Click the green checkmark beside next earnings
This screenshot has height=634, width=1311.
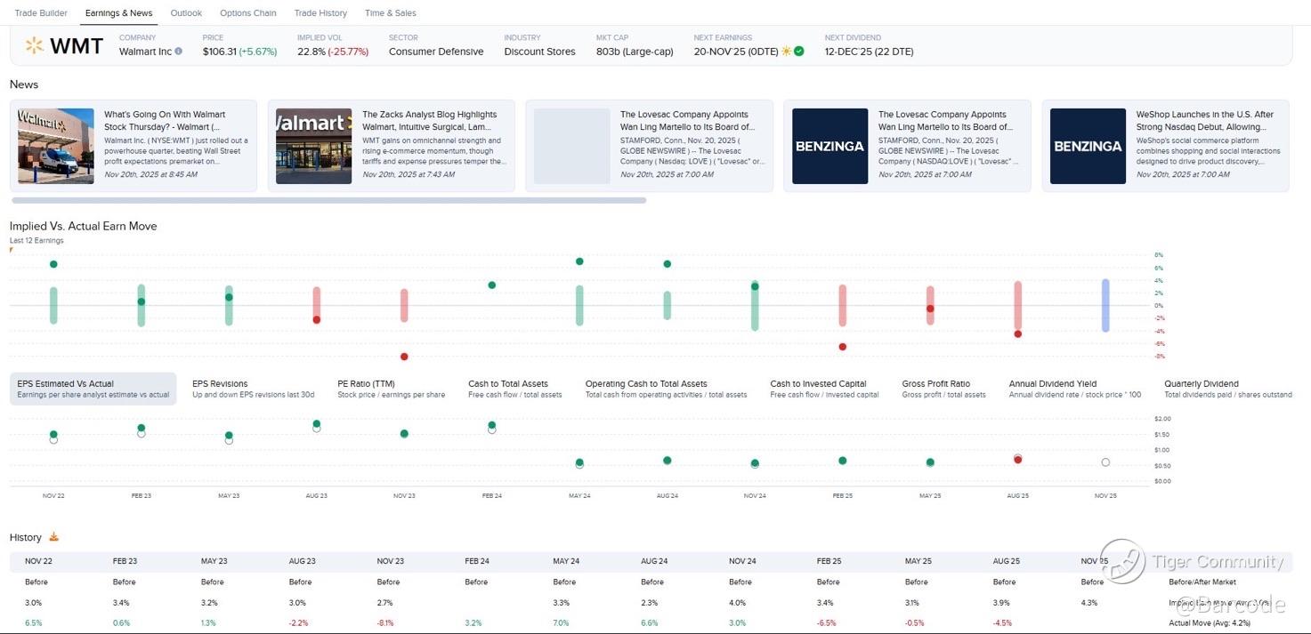pos(799,52)
